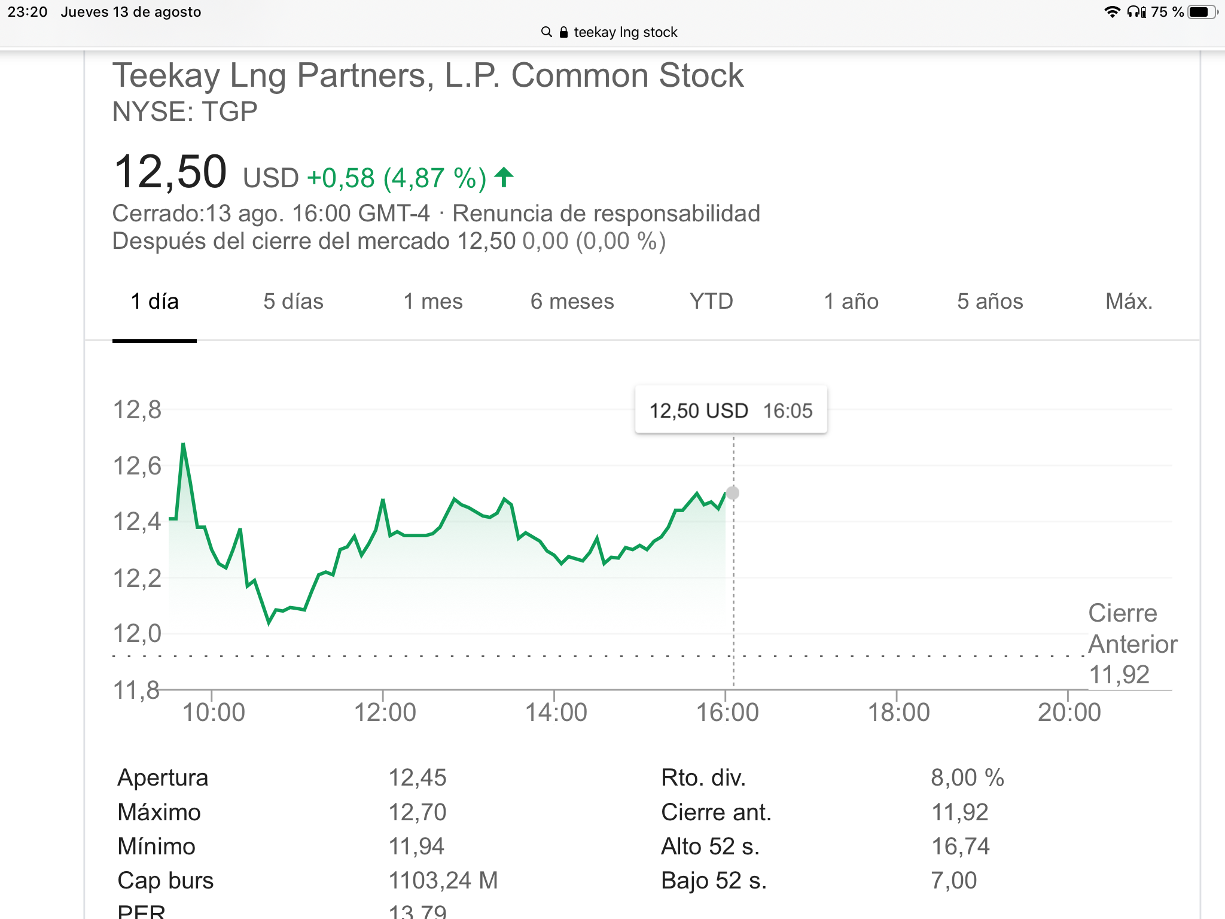Viewport: 1225px width, 919px height.
Task: Click the Cierre Anterior 11,92 label
Action: 1132,644
